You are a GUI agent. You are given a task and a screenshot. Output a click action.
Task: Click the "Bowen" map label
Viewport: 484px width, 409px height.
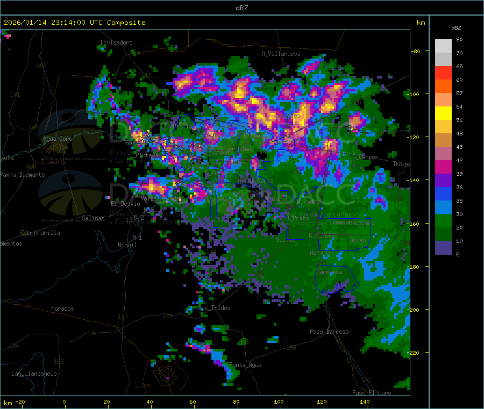(x=358, y=240)
